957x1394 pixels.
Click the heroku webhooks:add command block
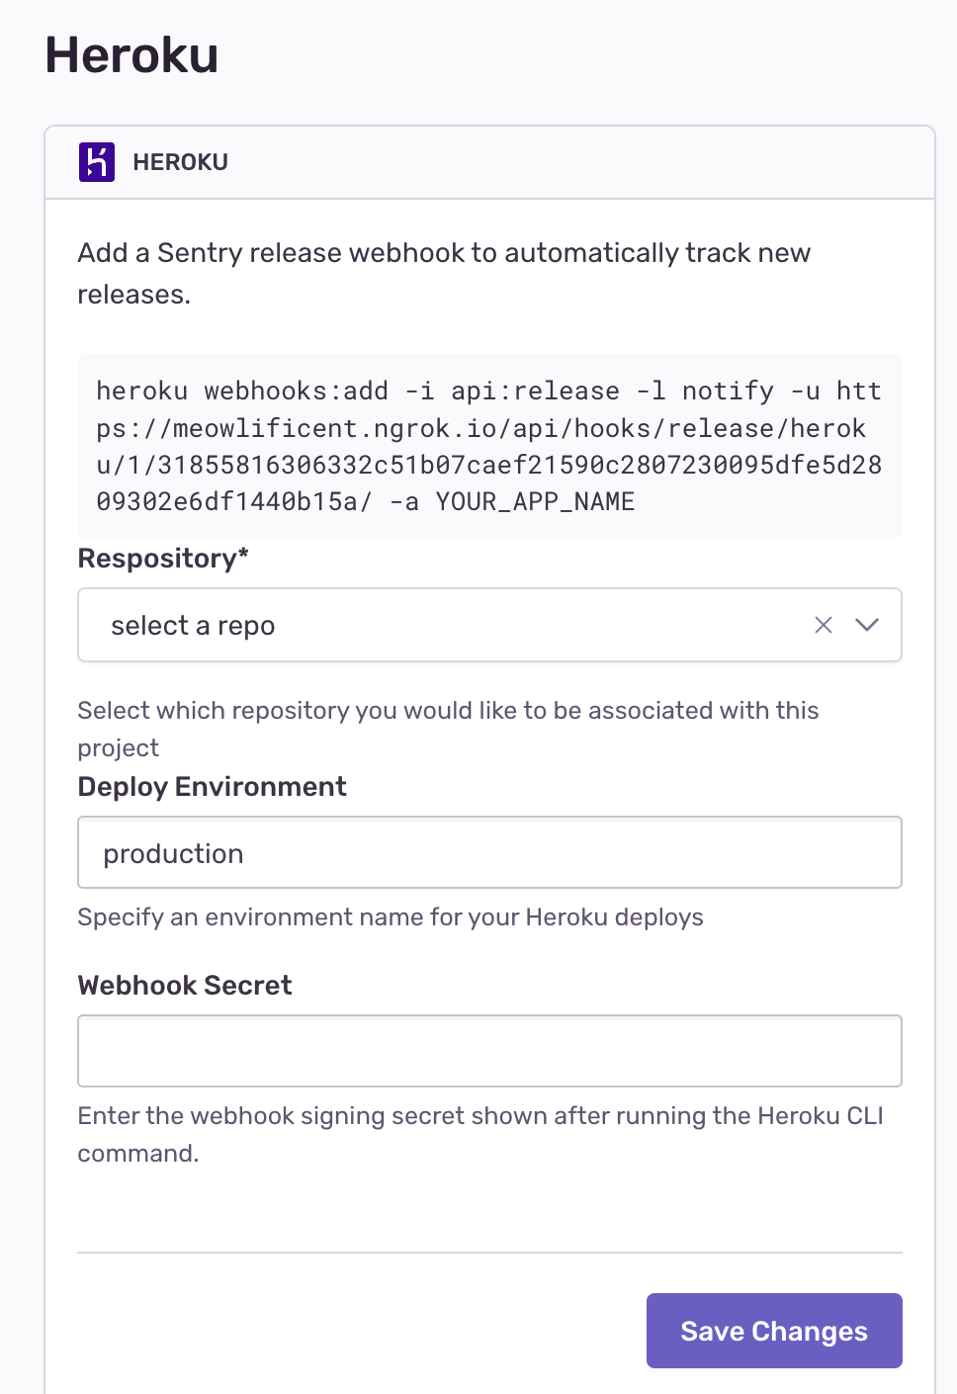tap(489, 446)
